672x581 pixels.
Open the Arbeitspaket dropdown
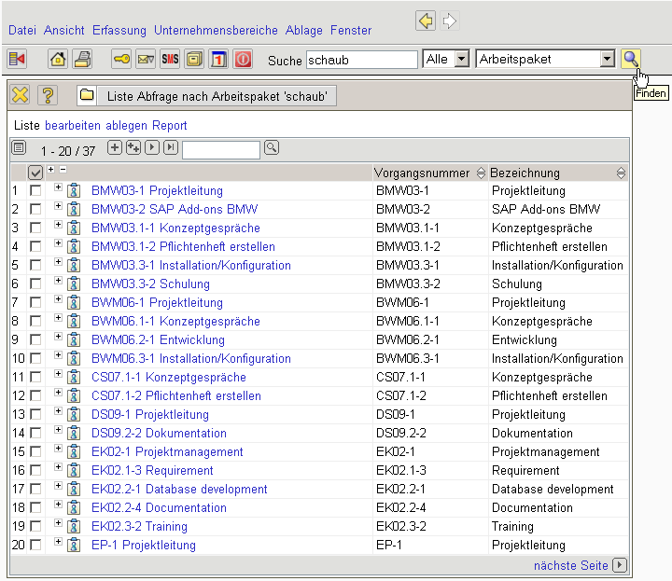coord(608,59)
